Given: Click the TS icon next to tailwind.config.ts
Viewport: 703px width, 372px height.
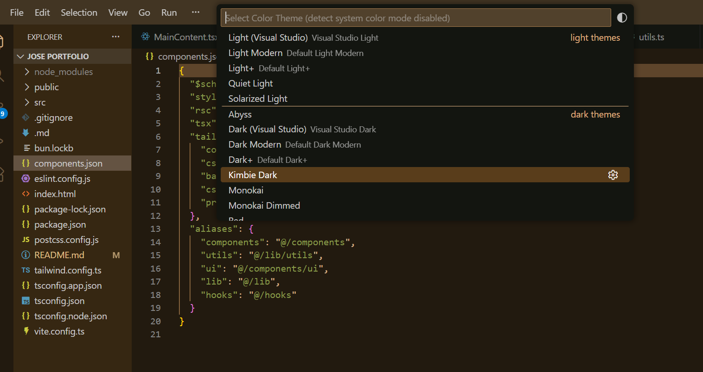Looking at the screenshot, I should tap(26, 270).
